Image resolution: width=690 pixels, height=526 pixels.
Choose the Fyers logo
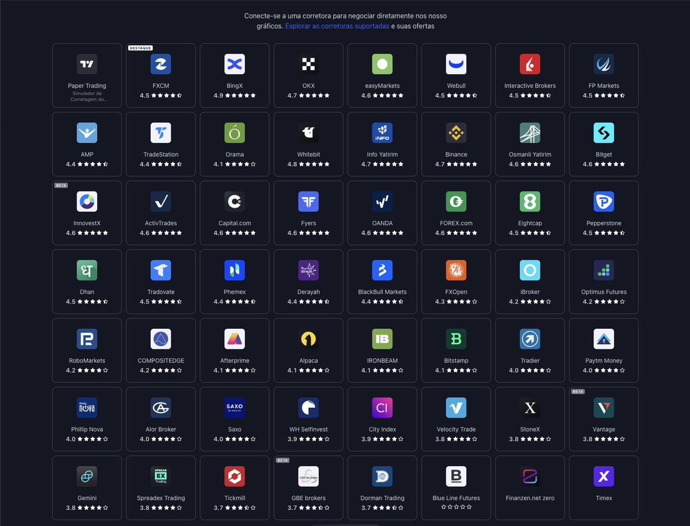tap(308, 202)
